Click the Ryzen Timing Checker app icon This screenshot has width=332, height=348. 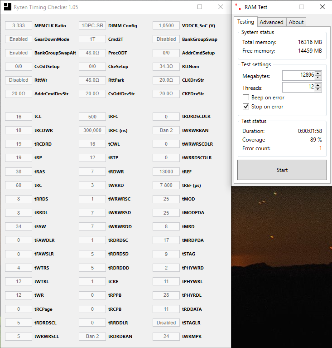8,7
